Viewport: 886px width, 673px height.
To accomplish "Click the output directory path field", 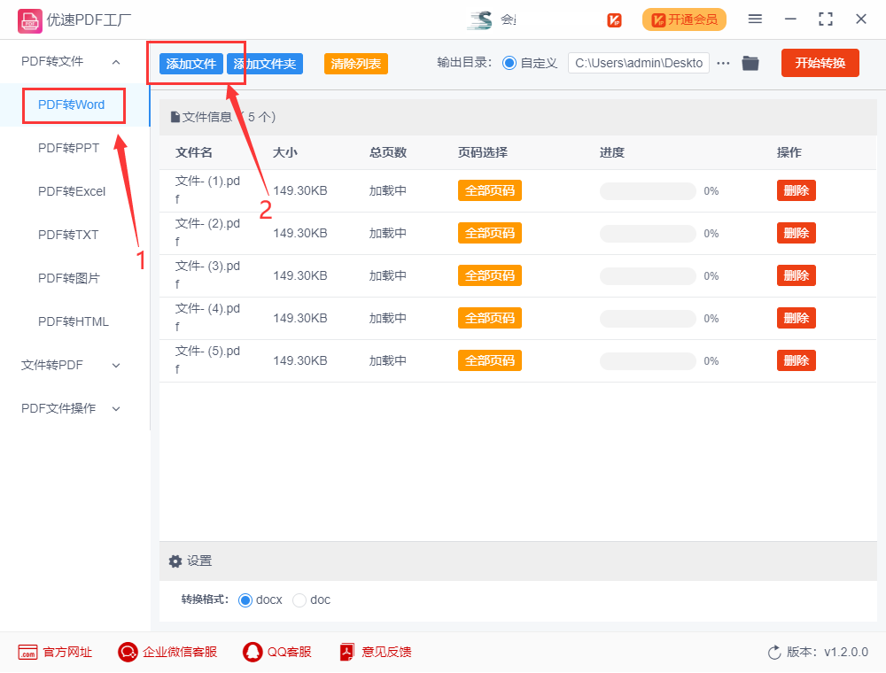I will tap(639, 63).
